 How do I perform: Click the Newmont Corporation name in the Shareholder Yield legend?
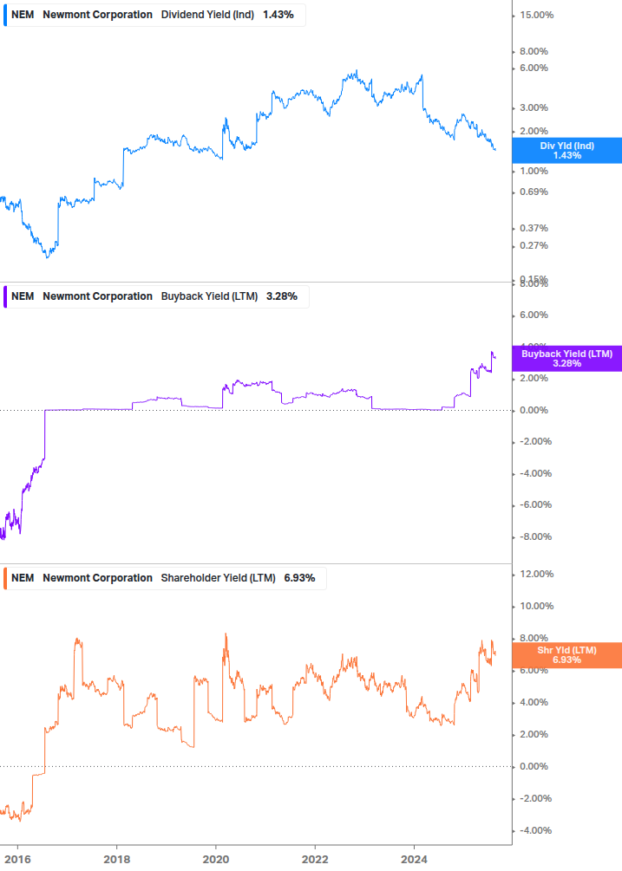[x=97, y=578]
